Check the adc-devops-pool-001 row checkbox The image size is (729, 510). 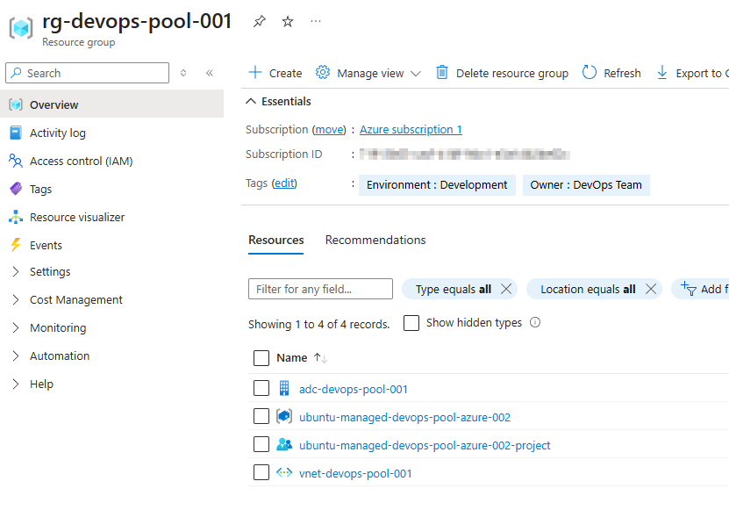click(x=261, y=389)
